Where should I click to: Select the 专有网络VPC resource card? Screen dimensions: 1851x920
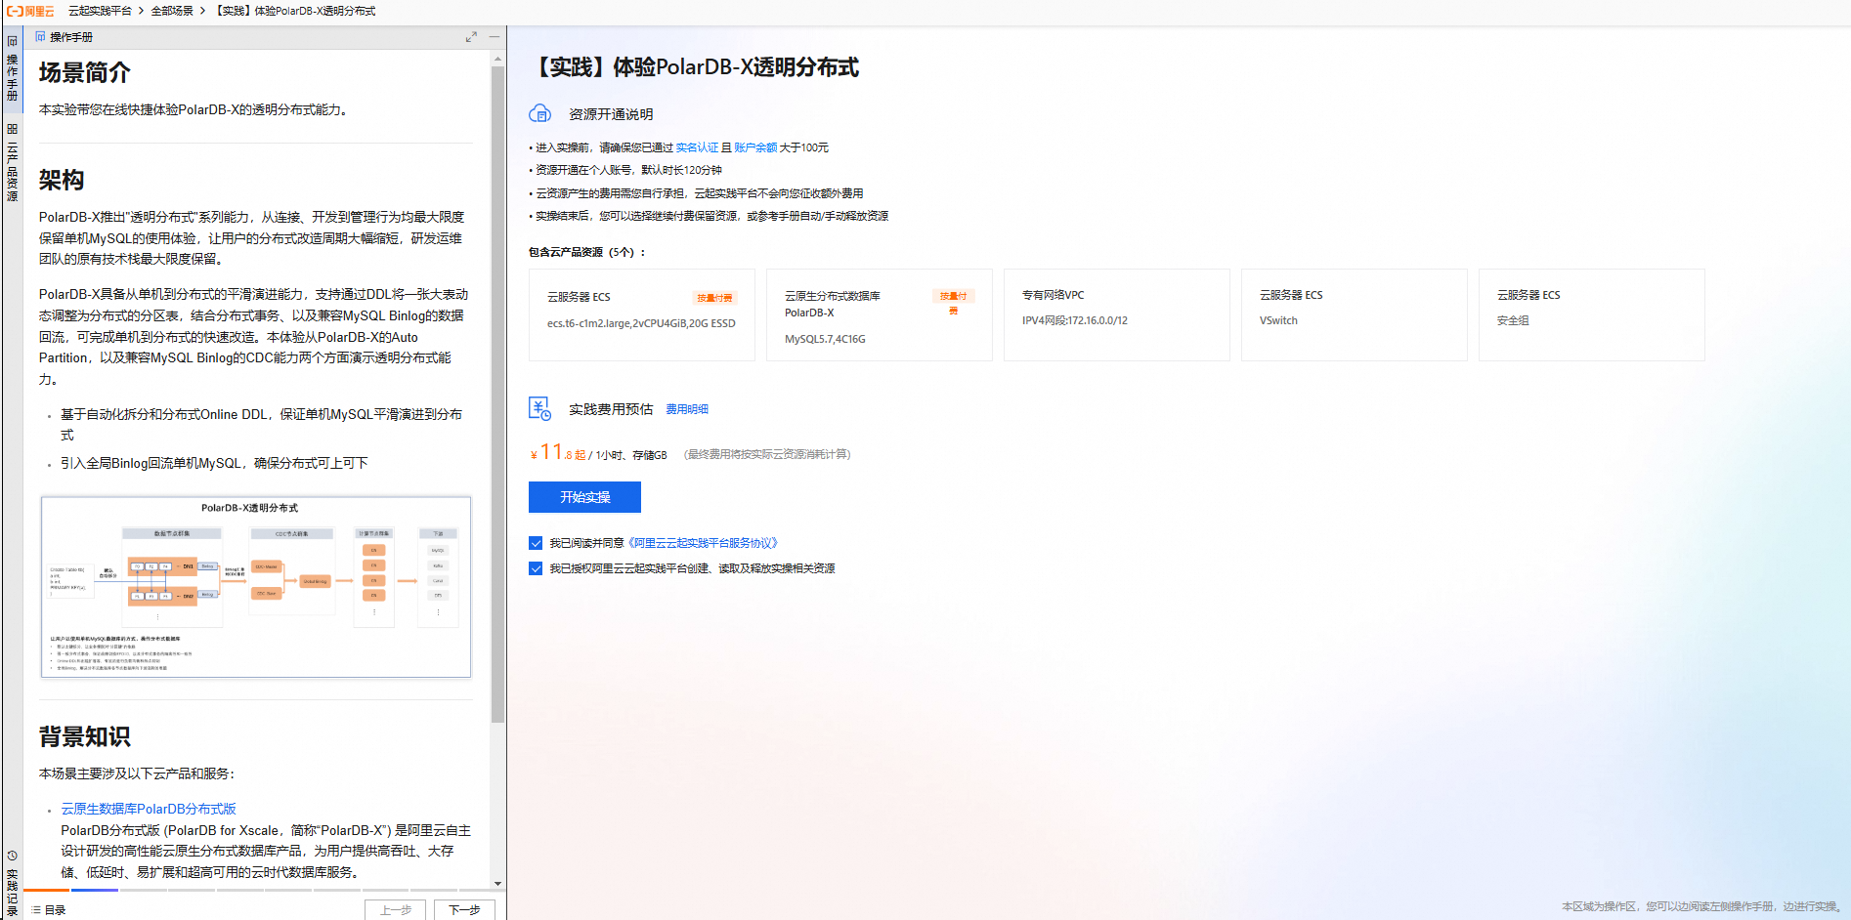click(x=1117, y=314)
